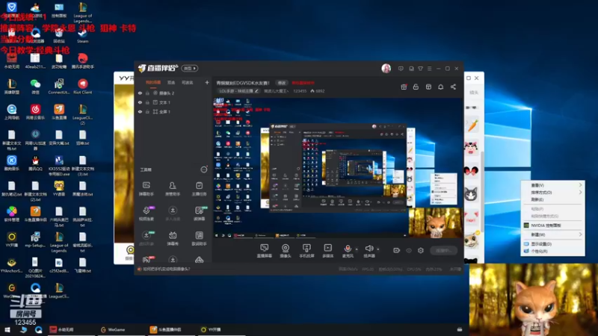Click the pencil edit icon next to category
The height and width of the screenshot is (336, 598).
tap(256, 91)
